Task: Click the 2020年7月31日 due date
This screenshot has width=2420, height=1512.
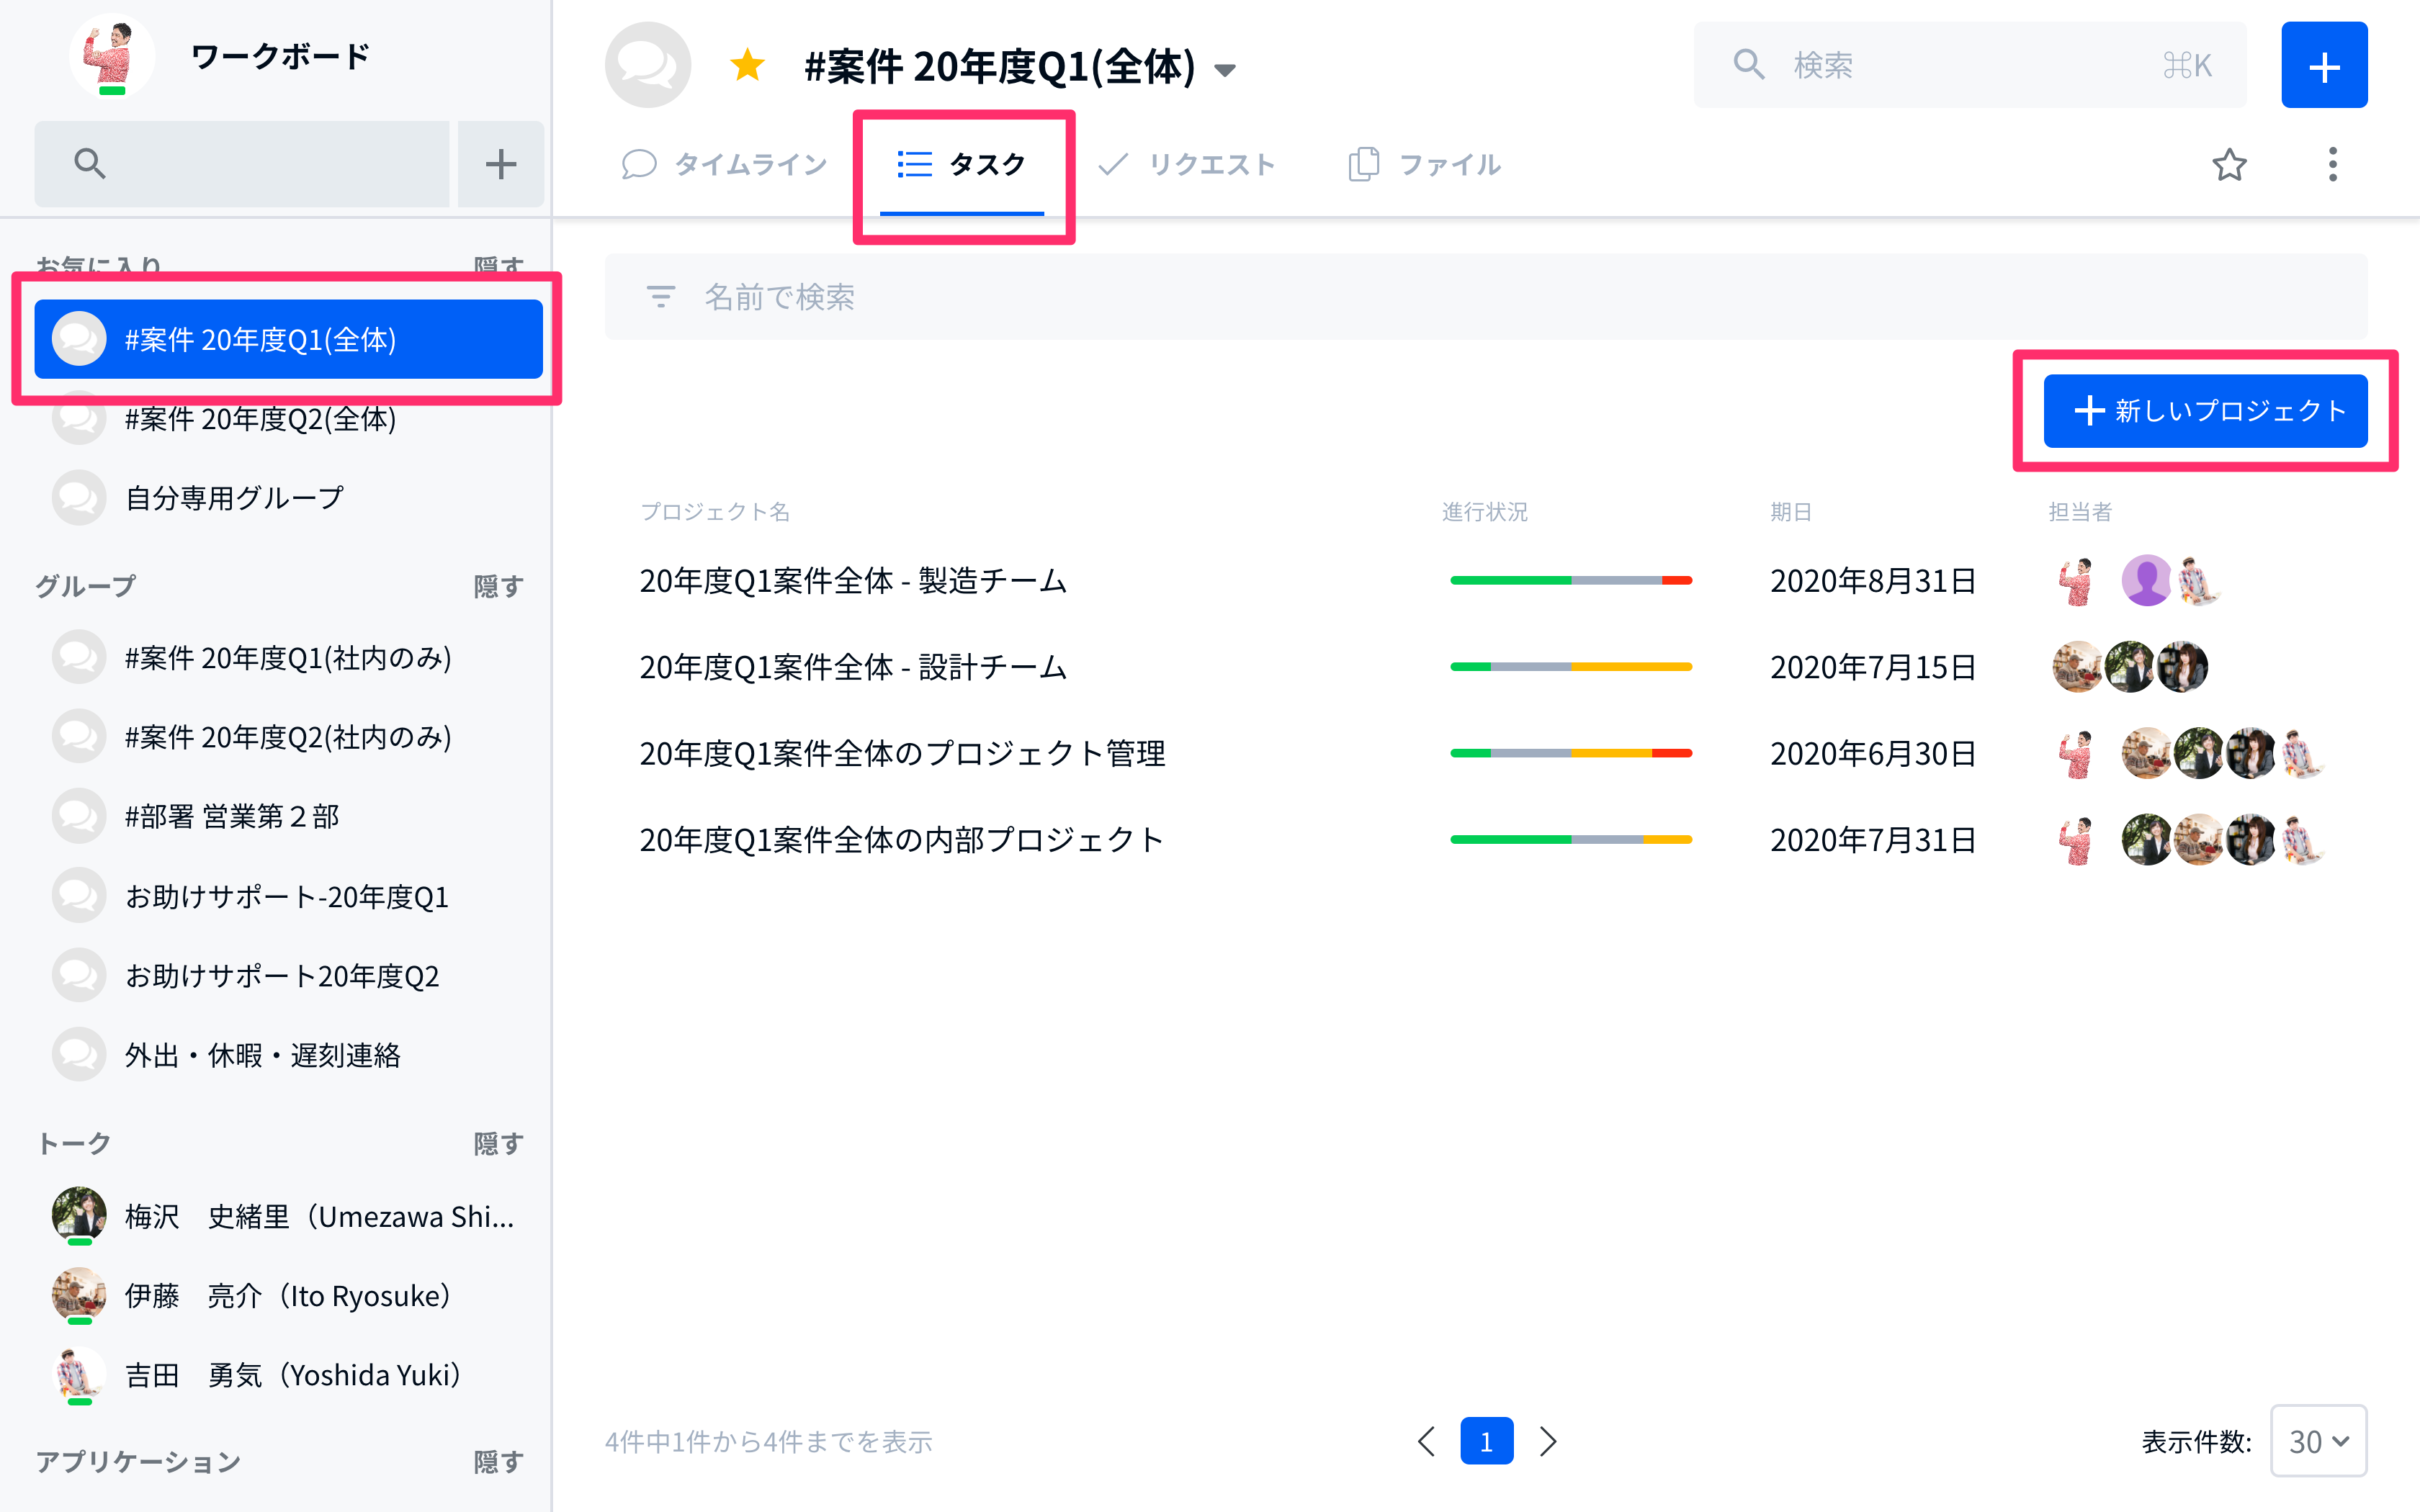Action: pos(1873,840)
